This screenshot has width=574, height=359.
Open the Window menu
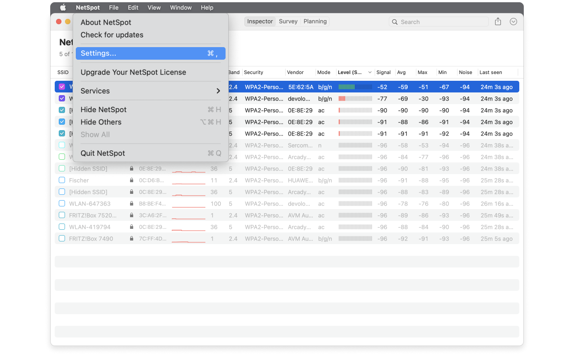[x=181, y=8]
